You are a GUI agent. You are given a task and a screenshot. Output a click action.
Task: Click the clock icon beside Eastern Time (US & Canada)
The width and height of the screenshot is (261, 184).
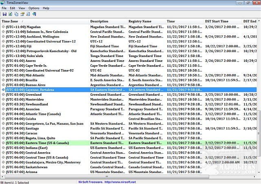click(3, 143)
